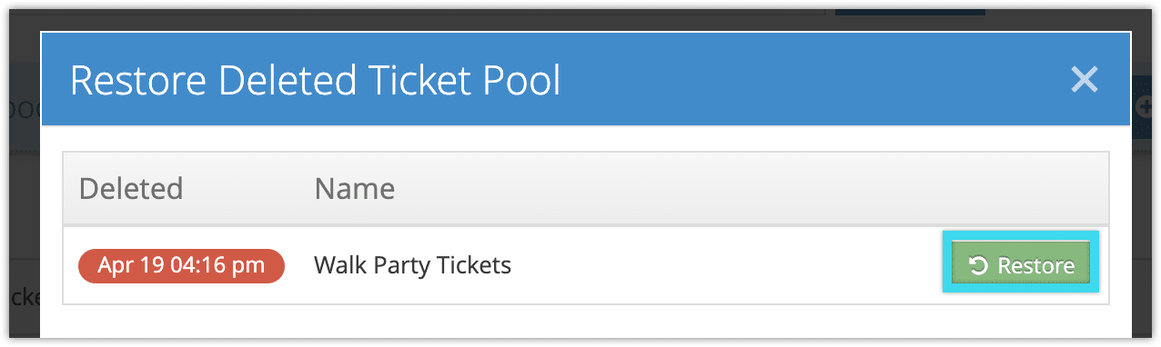This screenshot has height=347, width=1161.
Task: Click the Restore text label on the button
Action: point(1036,266)
